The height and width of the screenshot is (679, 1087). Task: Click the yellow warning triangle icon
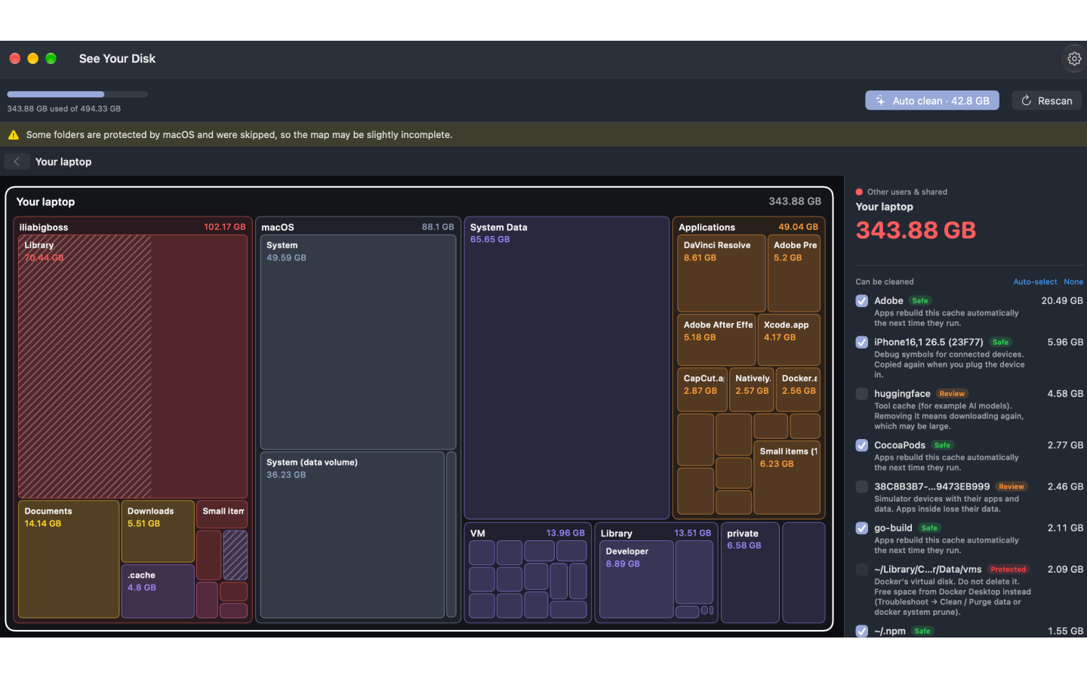tap(14, 135)
